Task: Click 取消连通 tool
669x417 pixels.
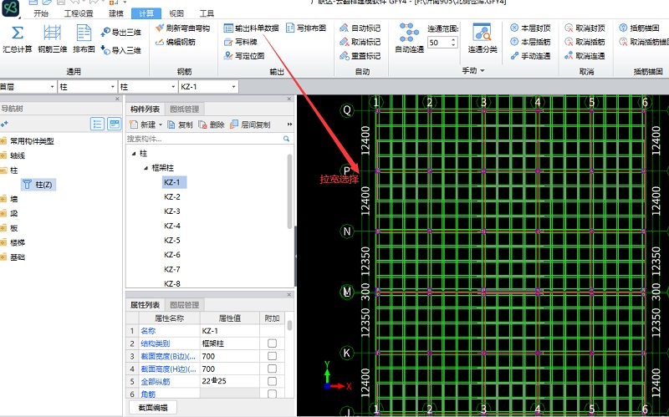Action: (x=585, y=55)
